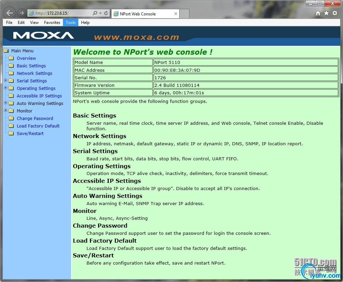
Task: Open a new blank tab
Action: coord(184,14)
